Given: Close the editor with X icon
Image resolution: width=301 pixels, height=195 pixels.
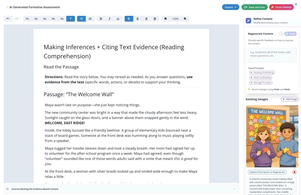Looking at the screenshot, I should pos(296,4).
